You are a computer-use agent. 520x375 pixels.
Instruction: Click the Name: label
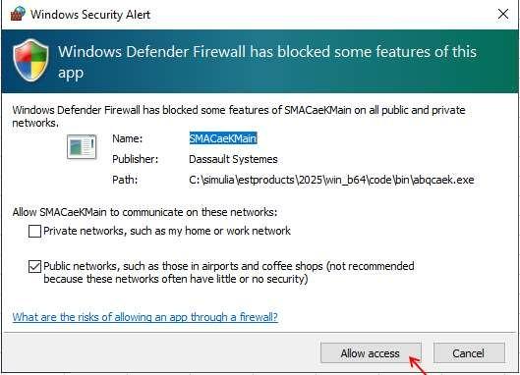pos(128,138)
